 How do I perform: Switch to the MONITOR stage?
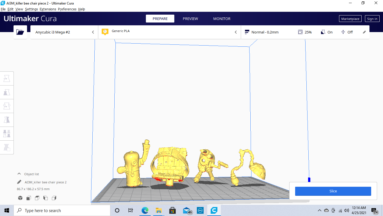tap(222, 19)
